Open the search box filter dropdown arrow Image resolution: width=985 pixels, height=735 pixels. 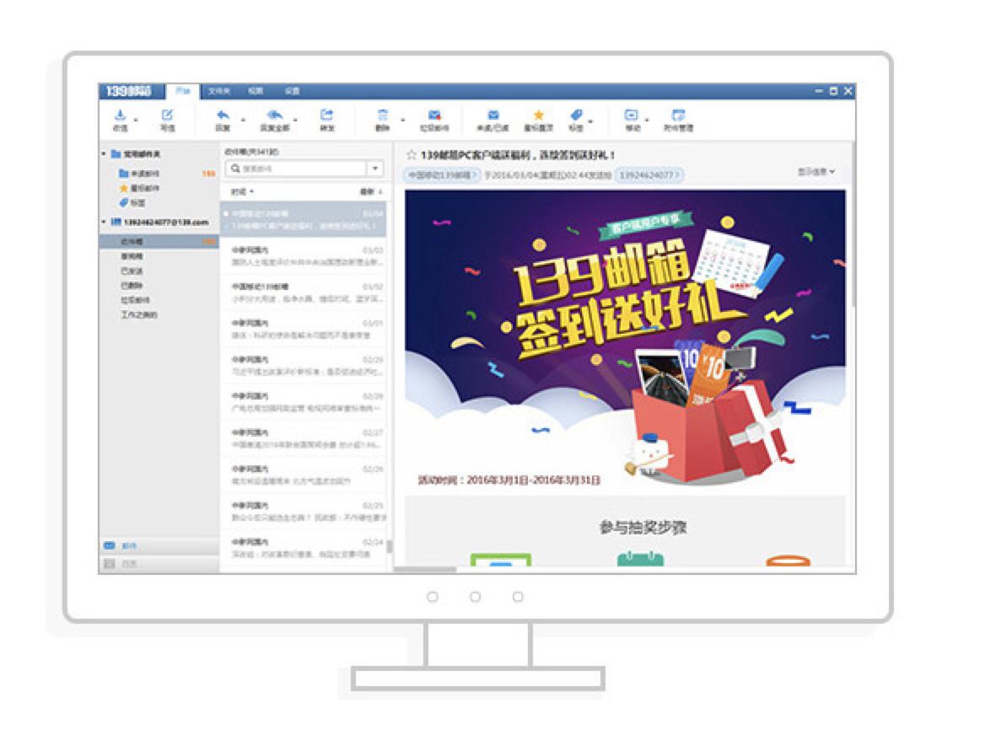pos(374,168)
